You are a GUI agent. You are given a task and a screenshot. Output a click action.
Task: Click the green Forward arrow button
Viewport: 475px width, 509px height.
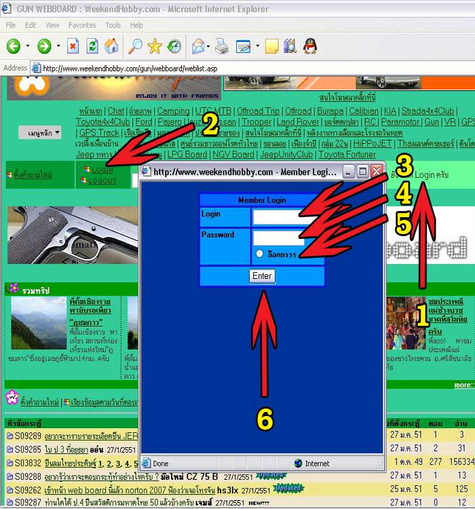point(44,46)
